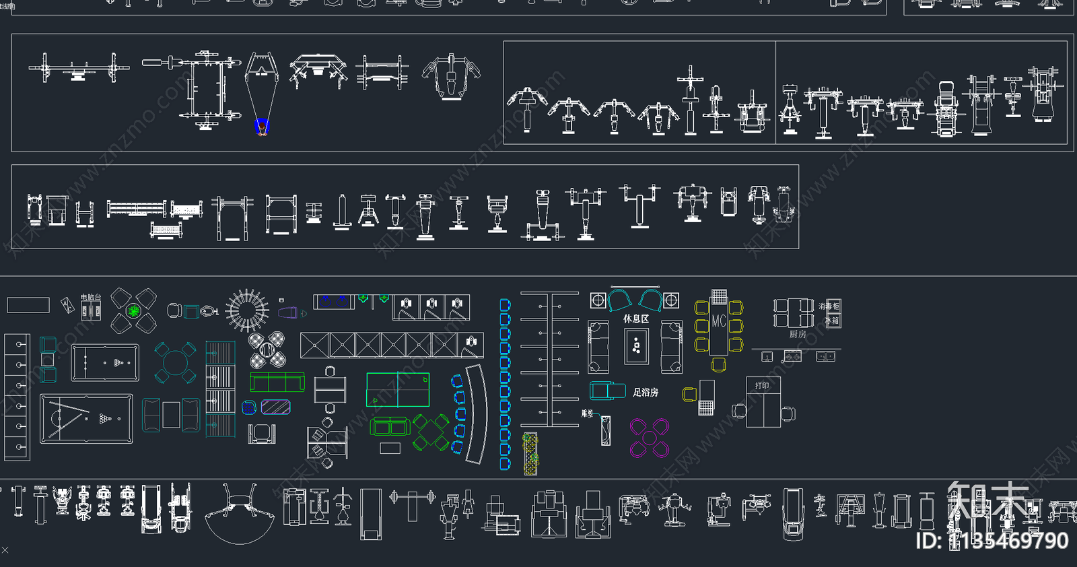Select the tall drawer cabinet at far left

point(18,397)
